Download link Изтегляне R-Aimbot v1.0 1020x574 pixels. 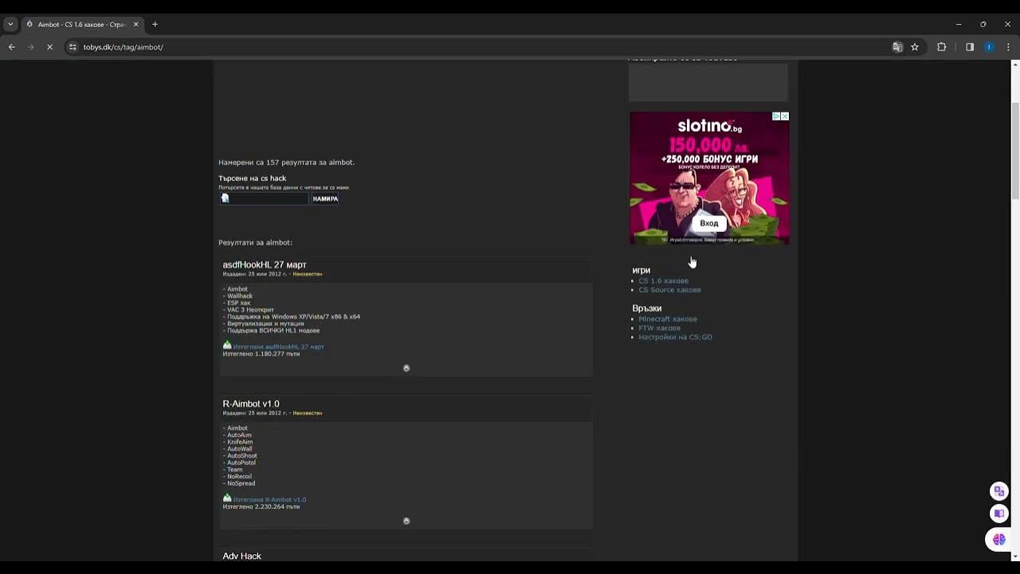pos(269,500)
